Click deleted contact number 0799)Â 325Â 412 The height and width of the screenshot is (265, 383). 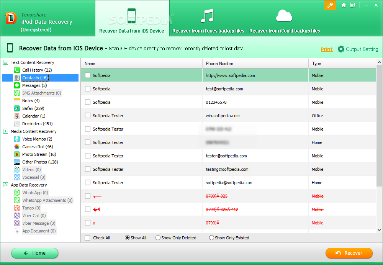coord(222,209)
